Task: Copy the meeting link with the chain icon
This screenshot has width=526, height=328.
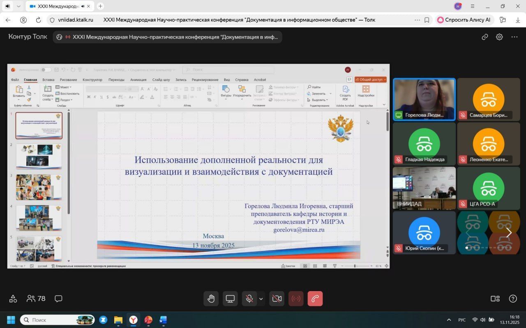Action: (x=485, y=37)
